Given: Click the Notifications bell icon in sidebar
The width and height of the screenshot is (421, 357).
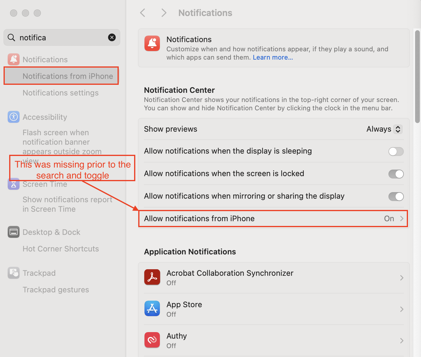Looking at the screenshot, I should (x=14, y=59).
